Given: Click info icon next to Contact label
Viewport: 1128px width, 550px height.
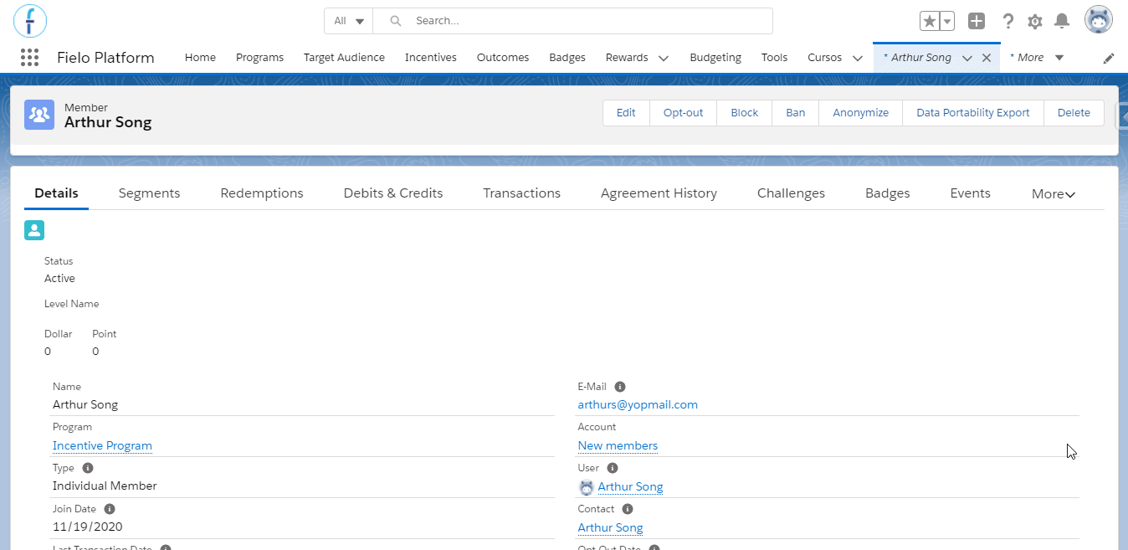Looking at the screenshot, I should 628,509.
